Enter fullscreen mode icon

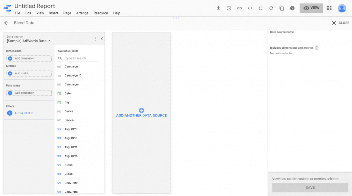click(260, 8)
